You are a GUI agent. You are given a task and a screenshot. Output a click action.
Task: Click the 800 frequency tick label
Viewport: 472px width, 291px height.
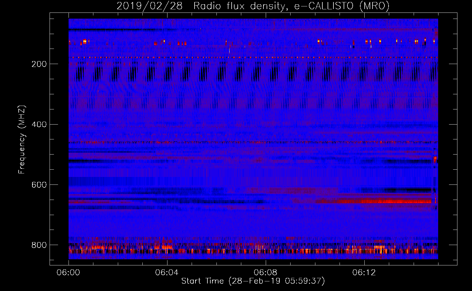39,245
